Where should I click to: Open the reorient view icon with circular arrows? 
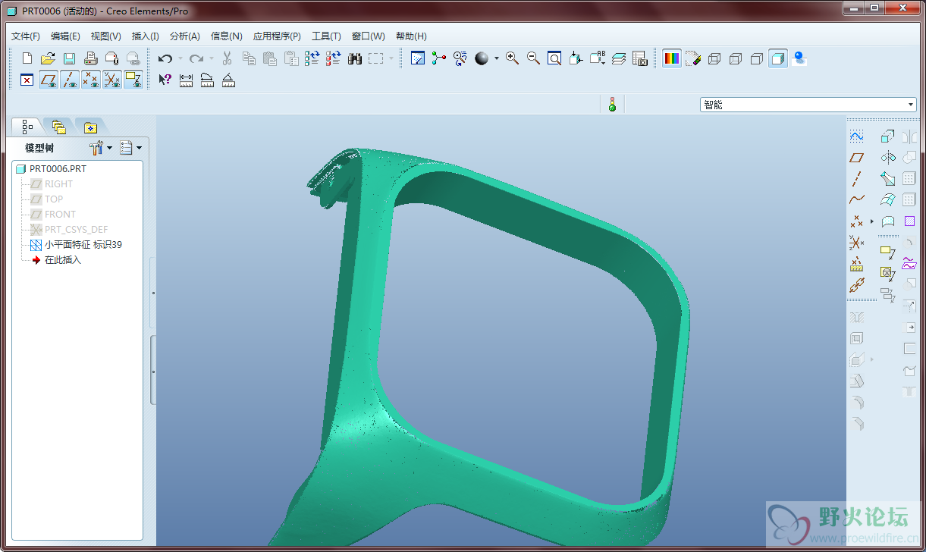pos(460,58)
